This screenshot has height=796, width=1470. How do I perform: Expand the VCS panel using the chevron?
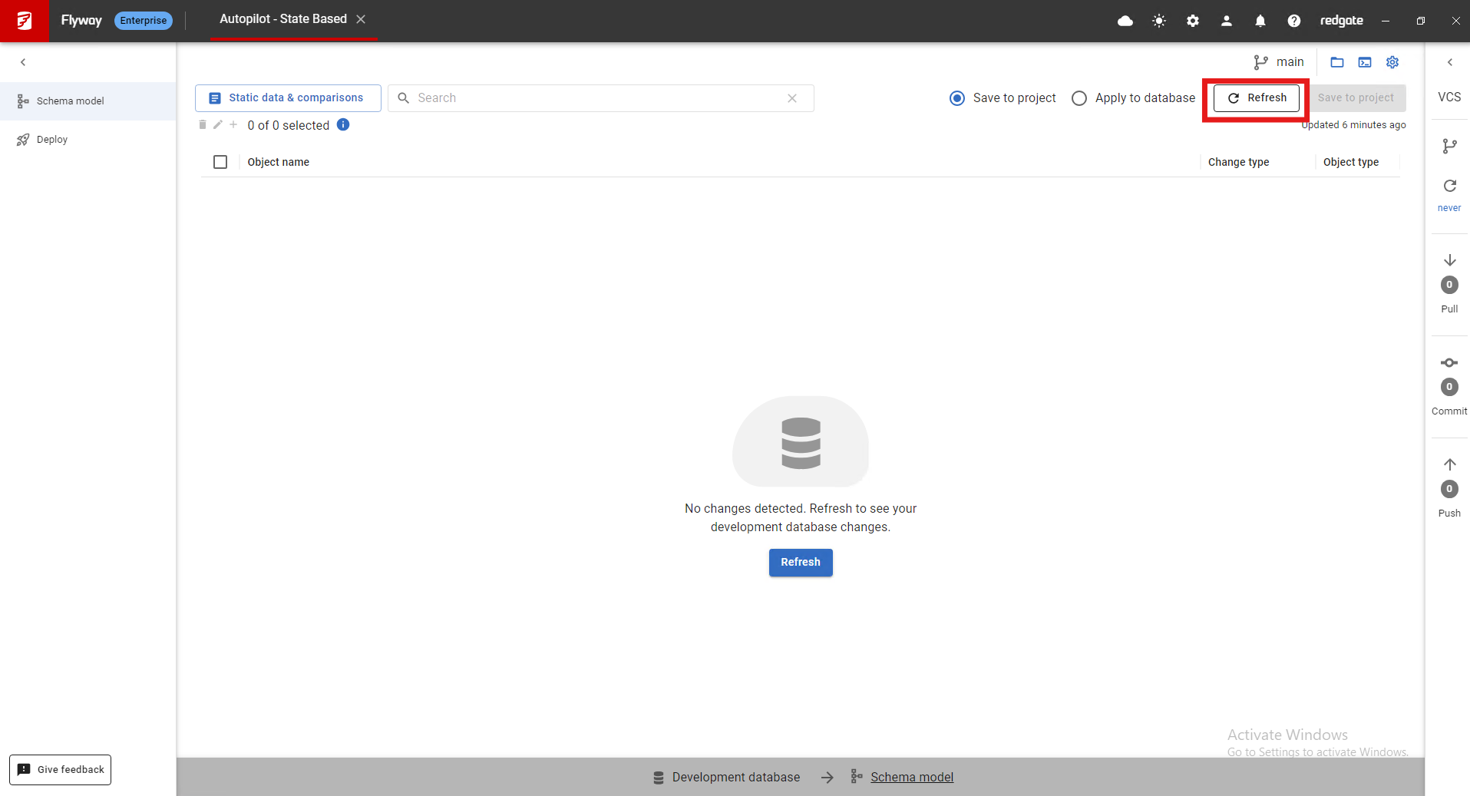[1450, 62]
